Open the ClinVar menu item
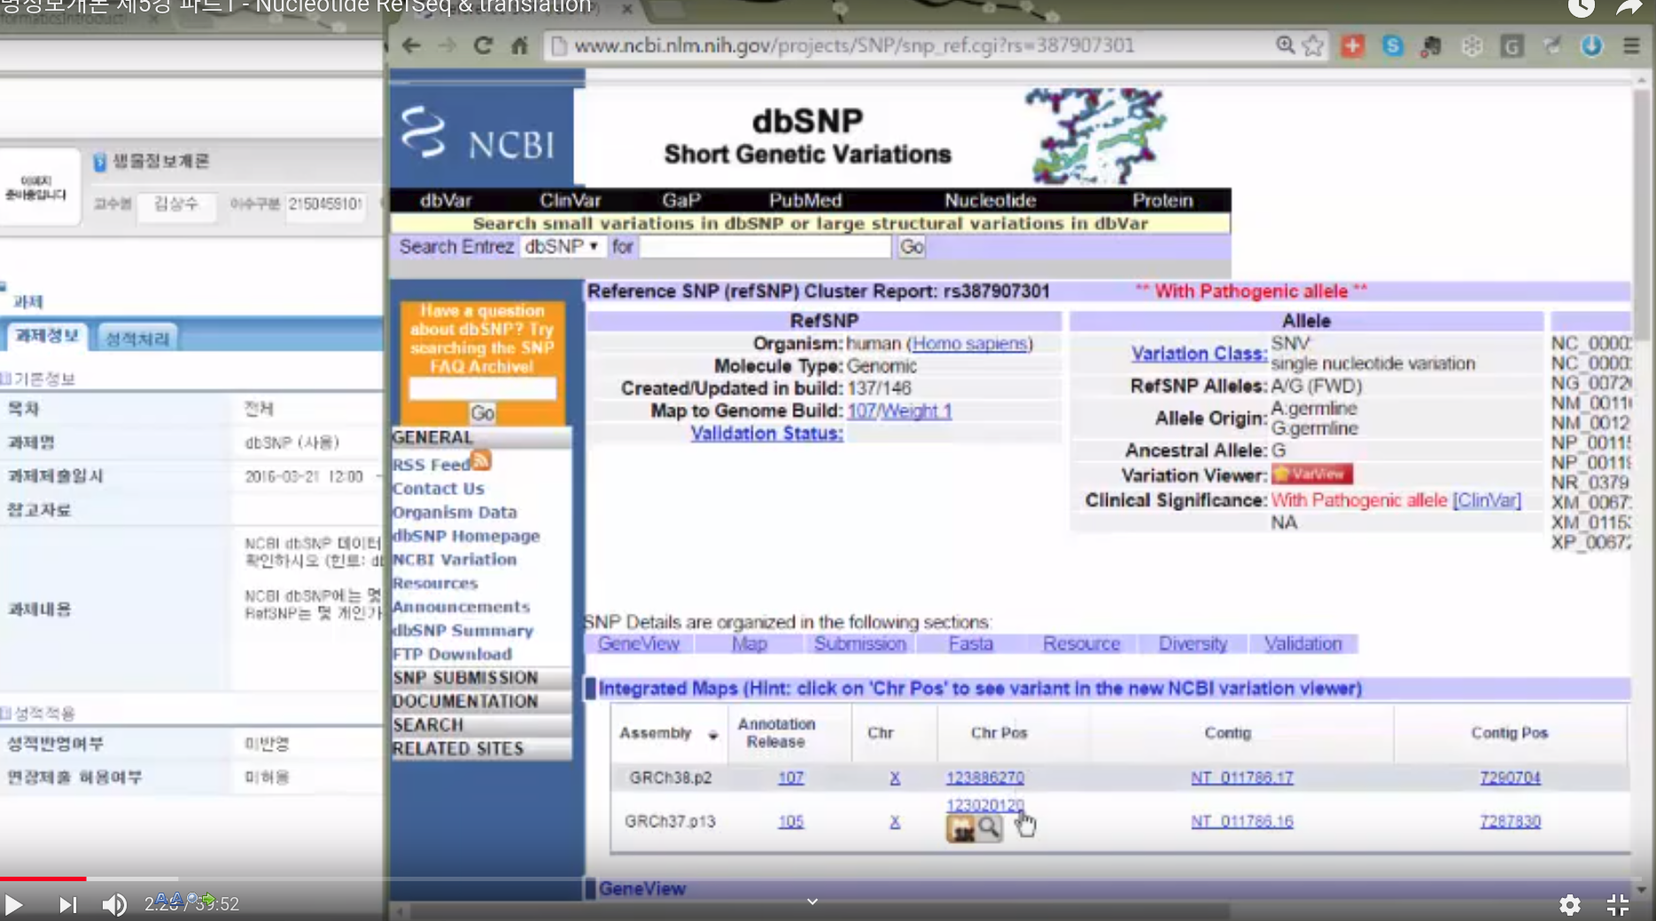Screen dimensions: 1656x921 (571, 200)
